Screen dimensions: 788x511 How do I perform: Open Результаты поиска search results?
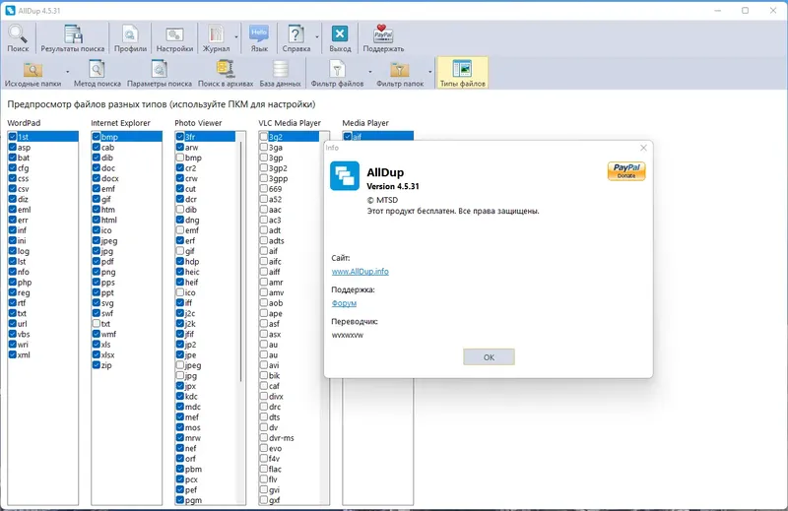click(73, 38)
